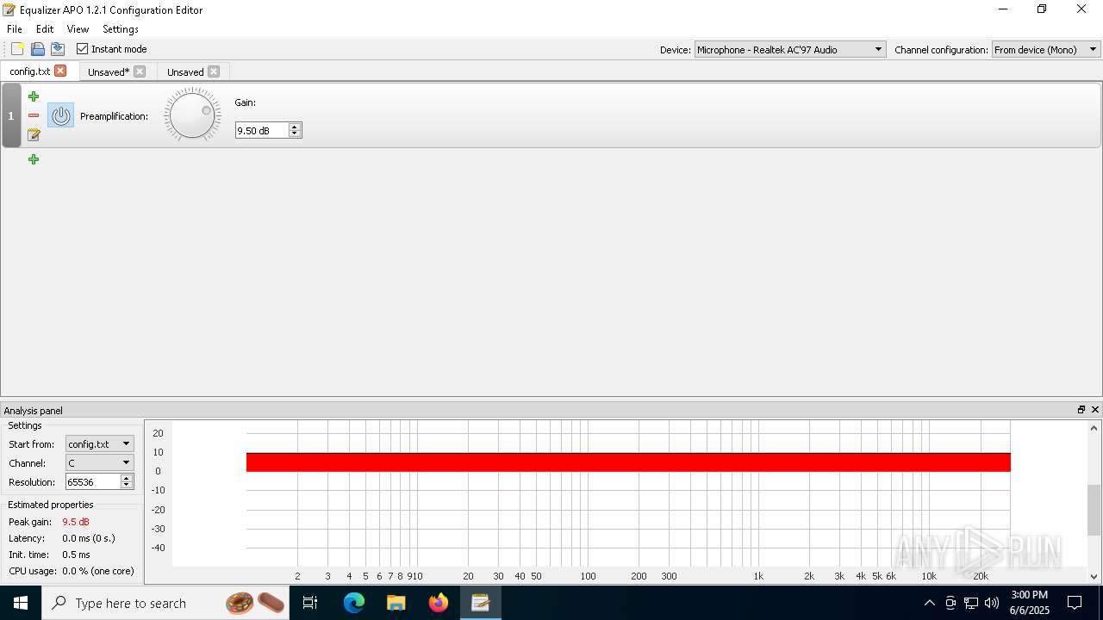
Task: Add filter above row 1 with plus icon
Action: coord(34,96)
